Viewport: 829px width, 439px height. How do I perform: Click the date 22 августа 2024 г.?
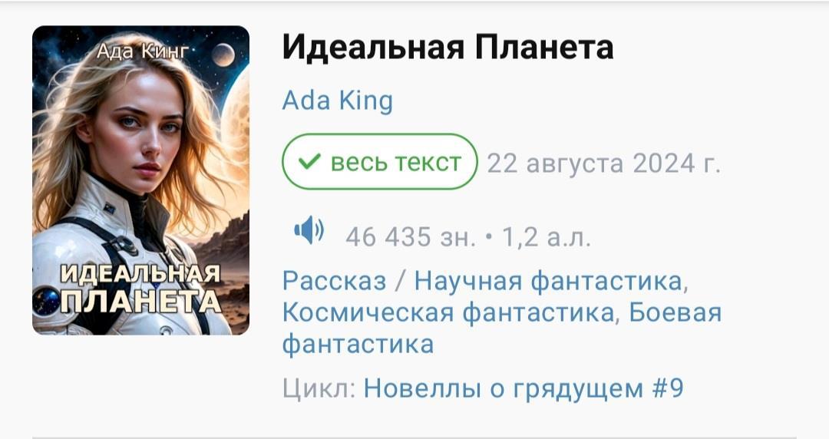pyautogui.click(x=604, y=163)
